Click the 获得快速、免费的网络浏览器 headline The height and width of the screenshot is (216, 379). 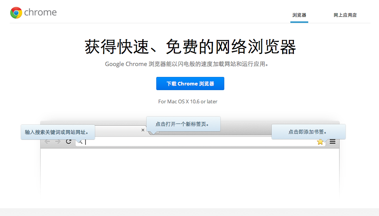pos(190,47)
